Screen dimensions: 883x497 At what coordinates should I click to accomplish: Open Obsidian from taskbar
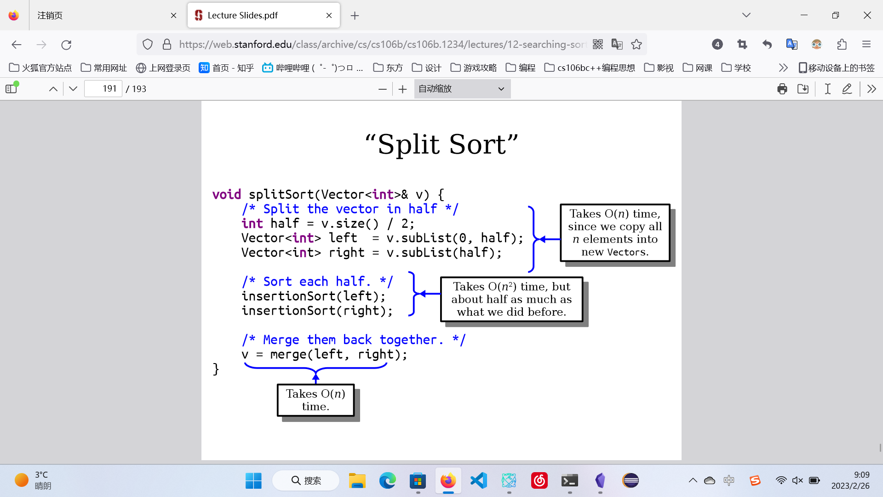(600, 480)
